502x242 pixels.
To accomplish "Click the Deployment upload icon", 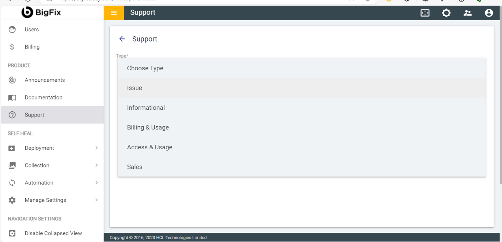I will [12, 148].
